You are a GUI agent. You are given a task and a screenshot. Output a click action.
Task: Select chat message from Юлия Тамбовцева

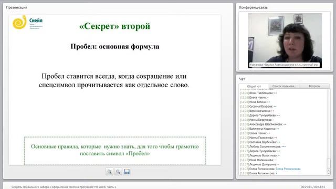(x=259, y=93)
